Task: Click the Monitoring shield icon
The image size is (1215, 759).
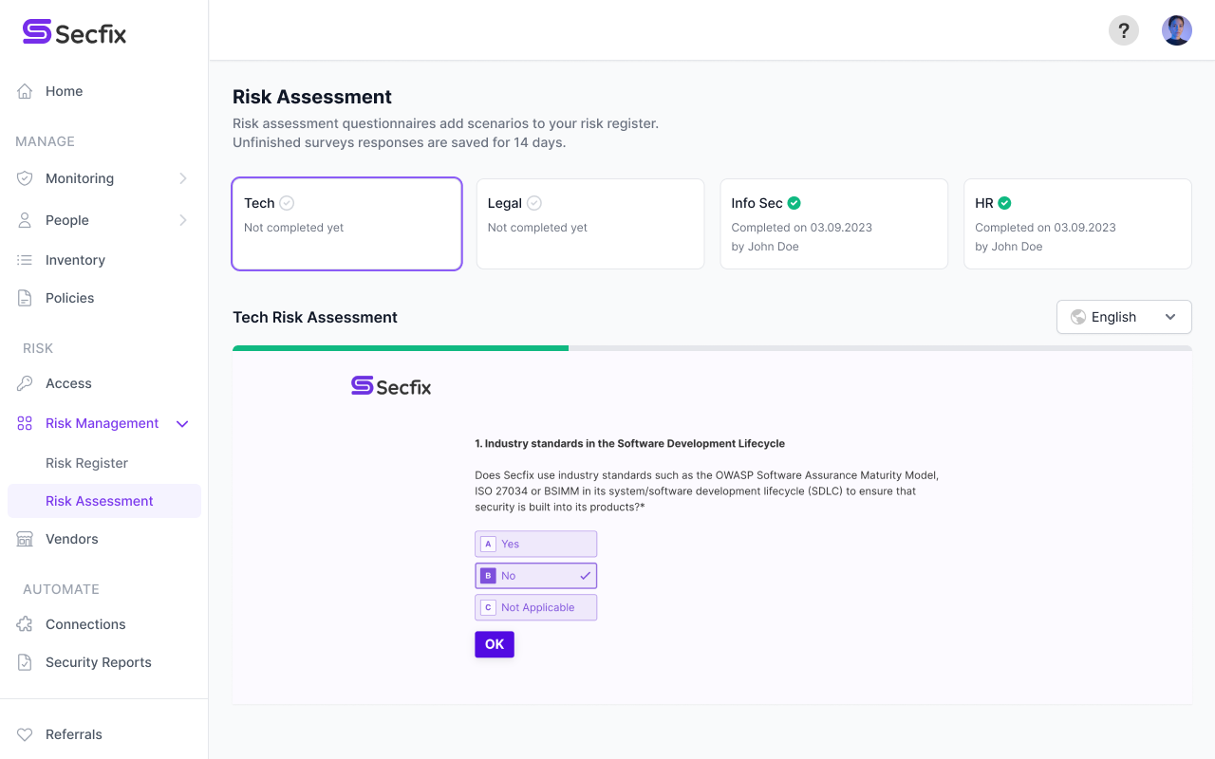Action: 26,178
